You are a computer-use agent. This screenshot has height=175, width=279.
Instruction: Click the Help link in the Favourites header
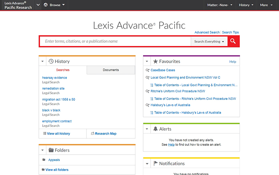coord(233,62)
